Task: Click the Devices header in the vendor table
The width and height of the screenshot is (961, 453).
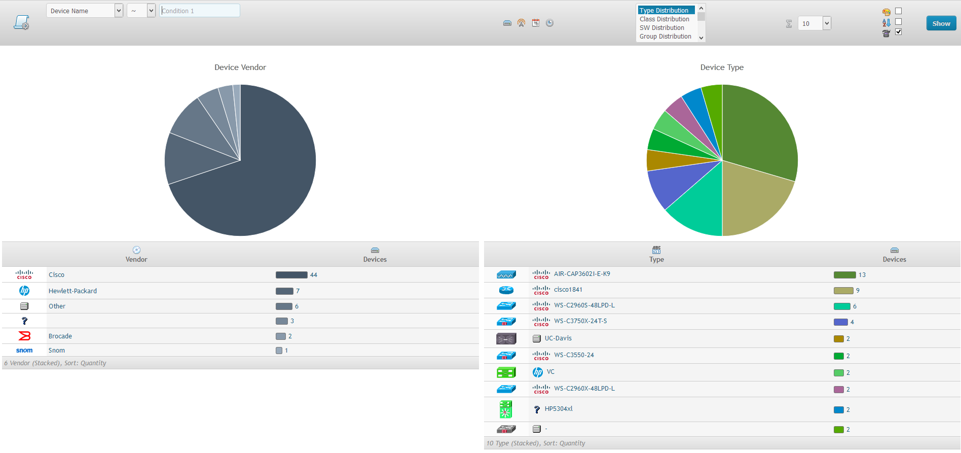Action: tap(375, 259)
